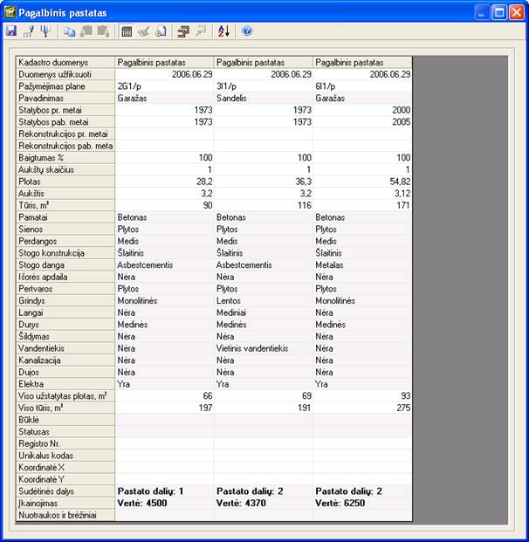Image resolution: width=529 pixels, height=542 pixels.
Task: Click the 'Vietinis vandentiekis' cell
Action: point(263,348)
